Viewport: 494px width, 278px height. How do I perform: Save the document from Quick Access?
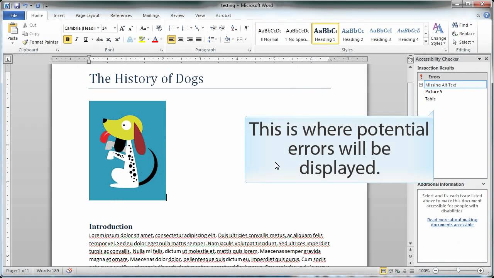[x=17, y=5]
